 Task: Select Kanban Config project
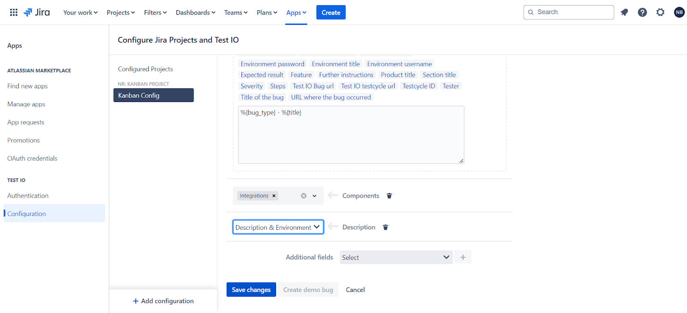click(153, 95)
